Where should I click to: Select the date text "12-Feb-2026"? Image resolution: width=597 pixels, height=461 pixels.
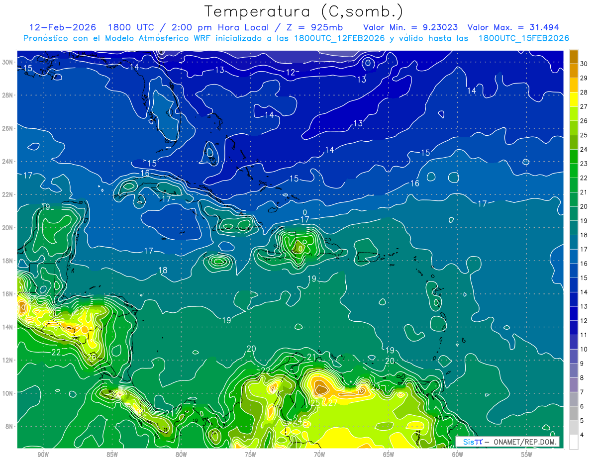62,27
